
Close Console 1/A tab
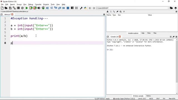click(120, 37)
